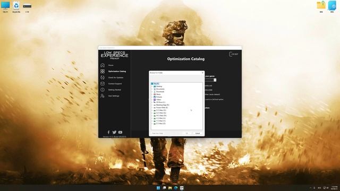Open the YouTube icon in sidebar
This screenshot has width=340, height=191.
pos(120,132)
